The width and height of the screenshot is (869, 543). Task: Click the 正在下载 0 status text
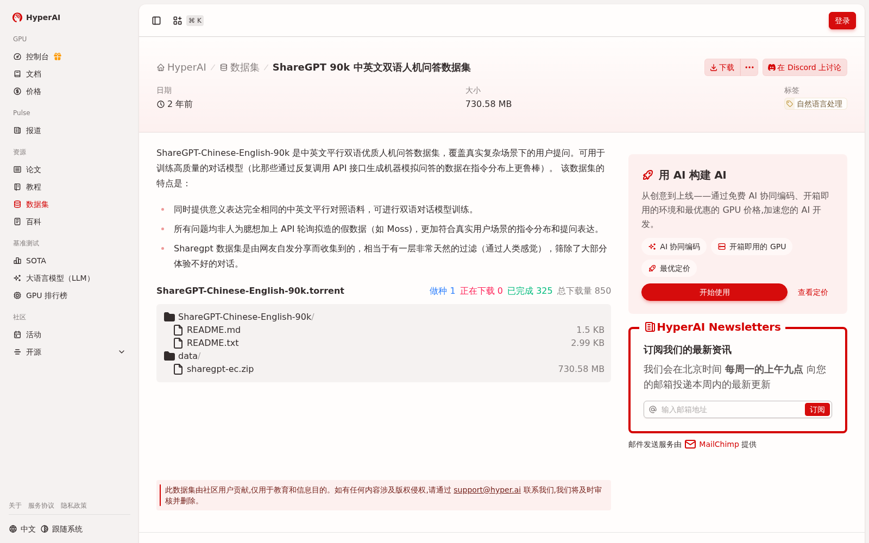(482, 291)
